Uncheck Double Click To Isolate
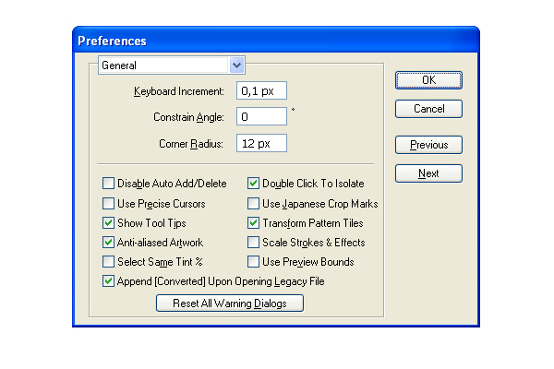The height and width of the screenshot is (369, 554). pyautogui.click(x=253, y=184)
